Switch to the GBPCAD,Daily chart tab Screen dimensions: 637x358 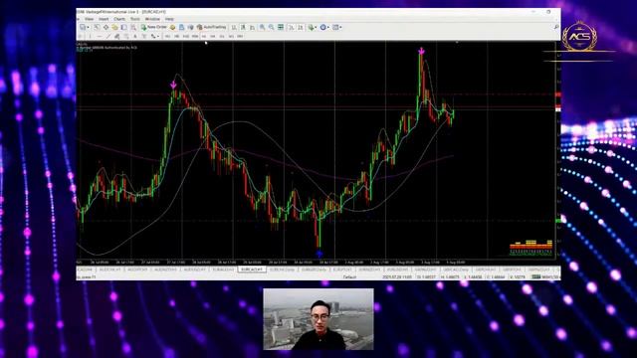coord(456,269)
